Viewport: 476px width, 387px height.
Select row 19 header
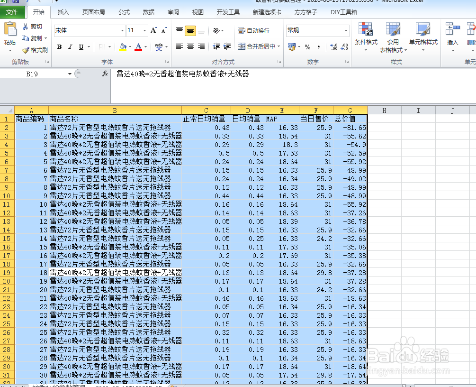(x=7, y=273)
